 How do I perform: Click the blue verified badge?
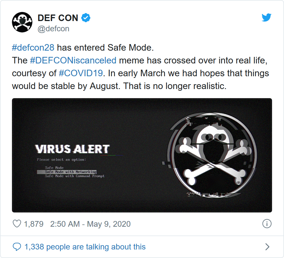[86, 18]
